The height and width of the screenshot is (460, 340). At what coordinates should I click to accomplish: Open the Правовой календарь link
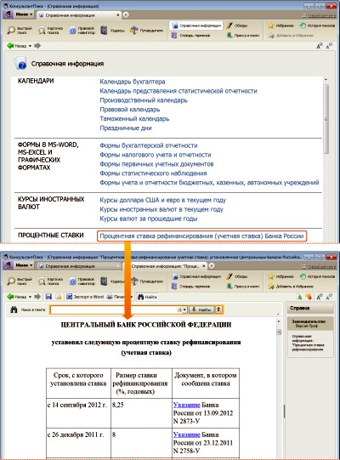click(130, 110)
